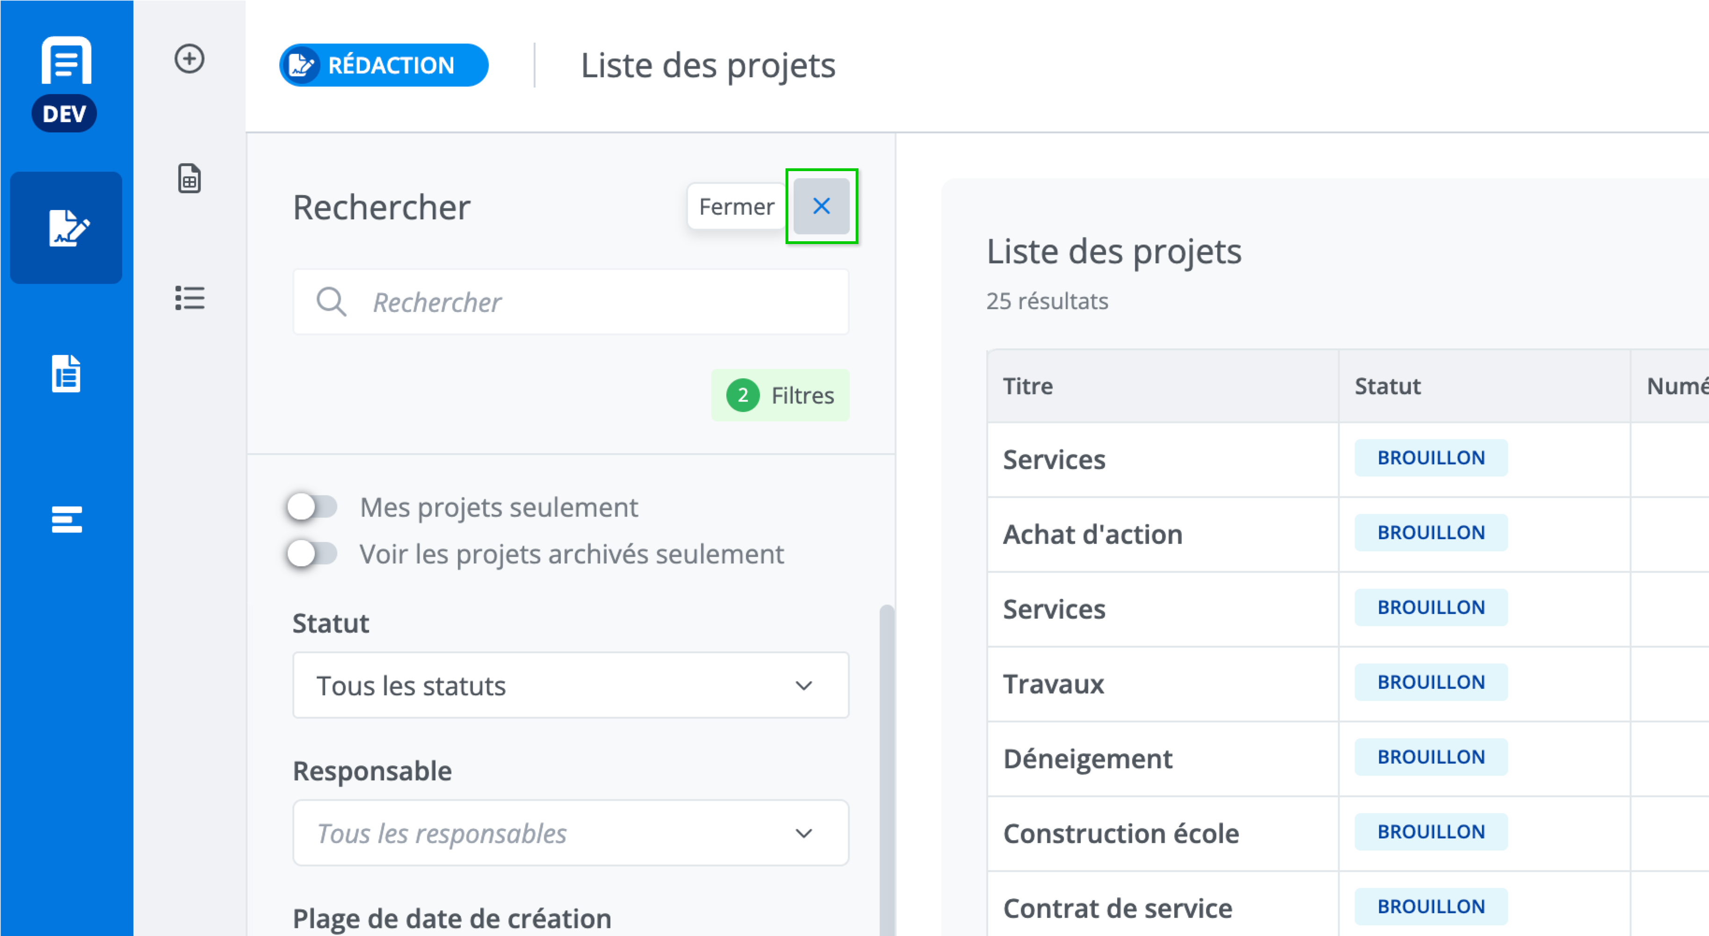Enable the Mes projets seulement toggle

pyautogui.click(x=312, y=507)
